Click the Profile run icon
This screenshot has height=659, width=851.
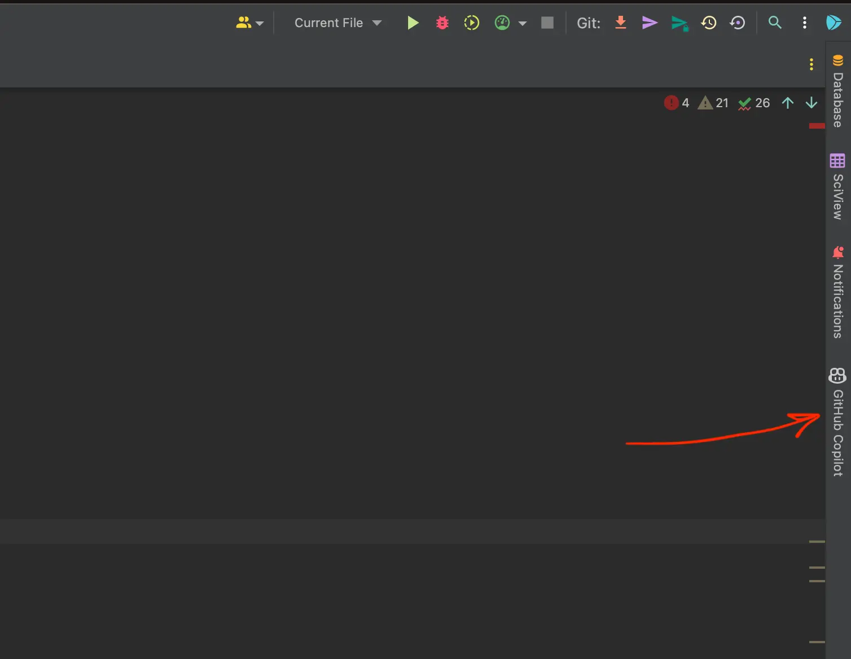(502, 23)
